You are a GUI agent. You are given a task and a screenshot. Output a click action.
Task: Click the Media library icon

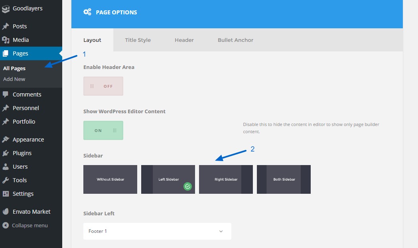click(x=6, y=40)
